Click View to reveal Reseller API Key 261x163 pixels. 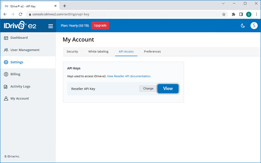click(x=168, y=89)
